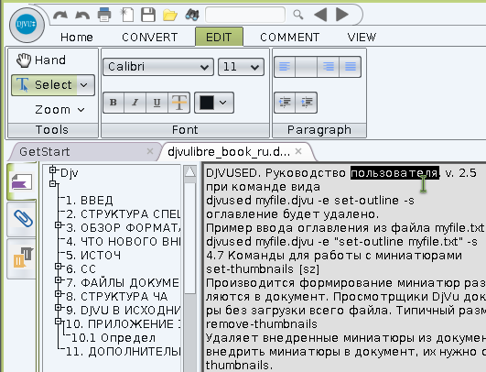Select outline item 4. ЧТО НОВОГО
The width and height of the screenshot is (486, 372).
coord(123,241)
